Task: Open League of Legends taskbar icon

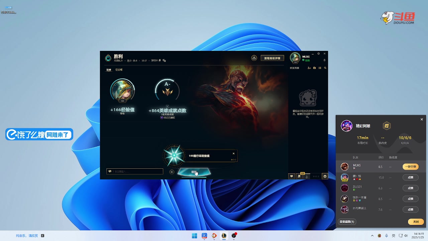Action: 224,236
